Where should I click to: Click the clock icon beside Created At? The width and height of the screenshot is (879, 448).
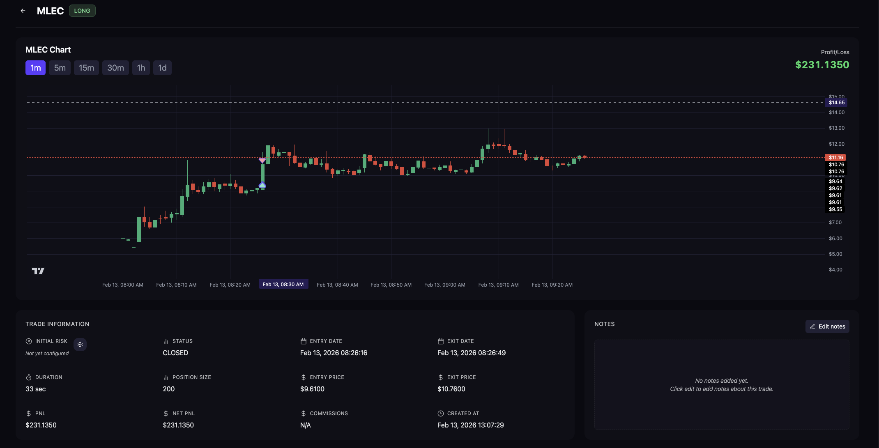441,414
